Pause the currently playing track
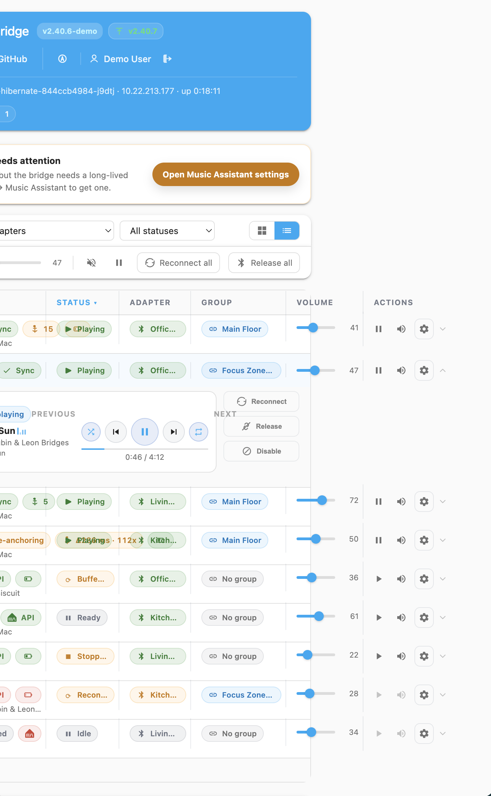 click(x=145, y=432)
